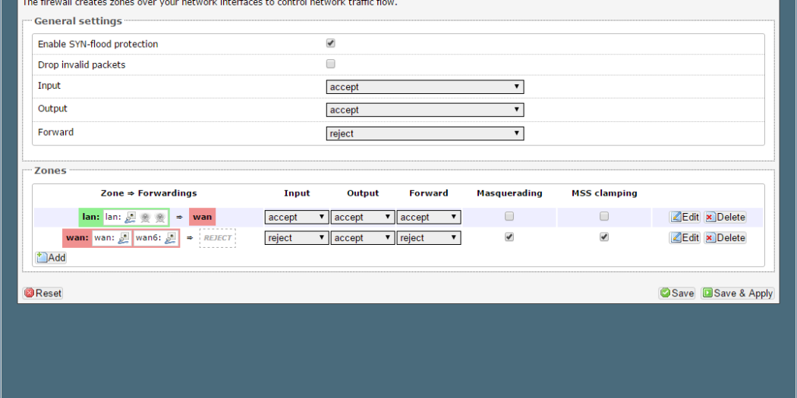This screenshot has height=398, width=797.
Task: Change the lan zone Forward dropdown
Action: tap(429, 218)
